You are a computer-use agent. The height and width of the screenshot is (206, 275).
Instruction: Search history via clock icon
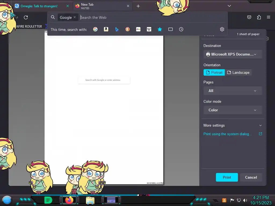click(x=181, y=29)
